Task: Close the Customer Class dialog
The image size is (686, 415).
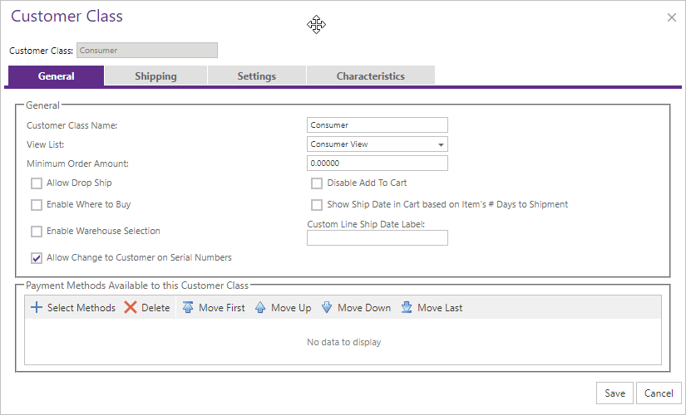Action: click(x=672, y=17)
